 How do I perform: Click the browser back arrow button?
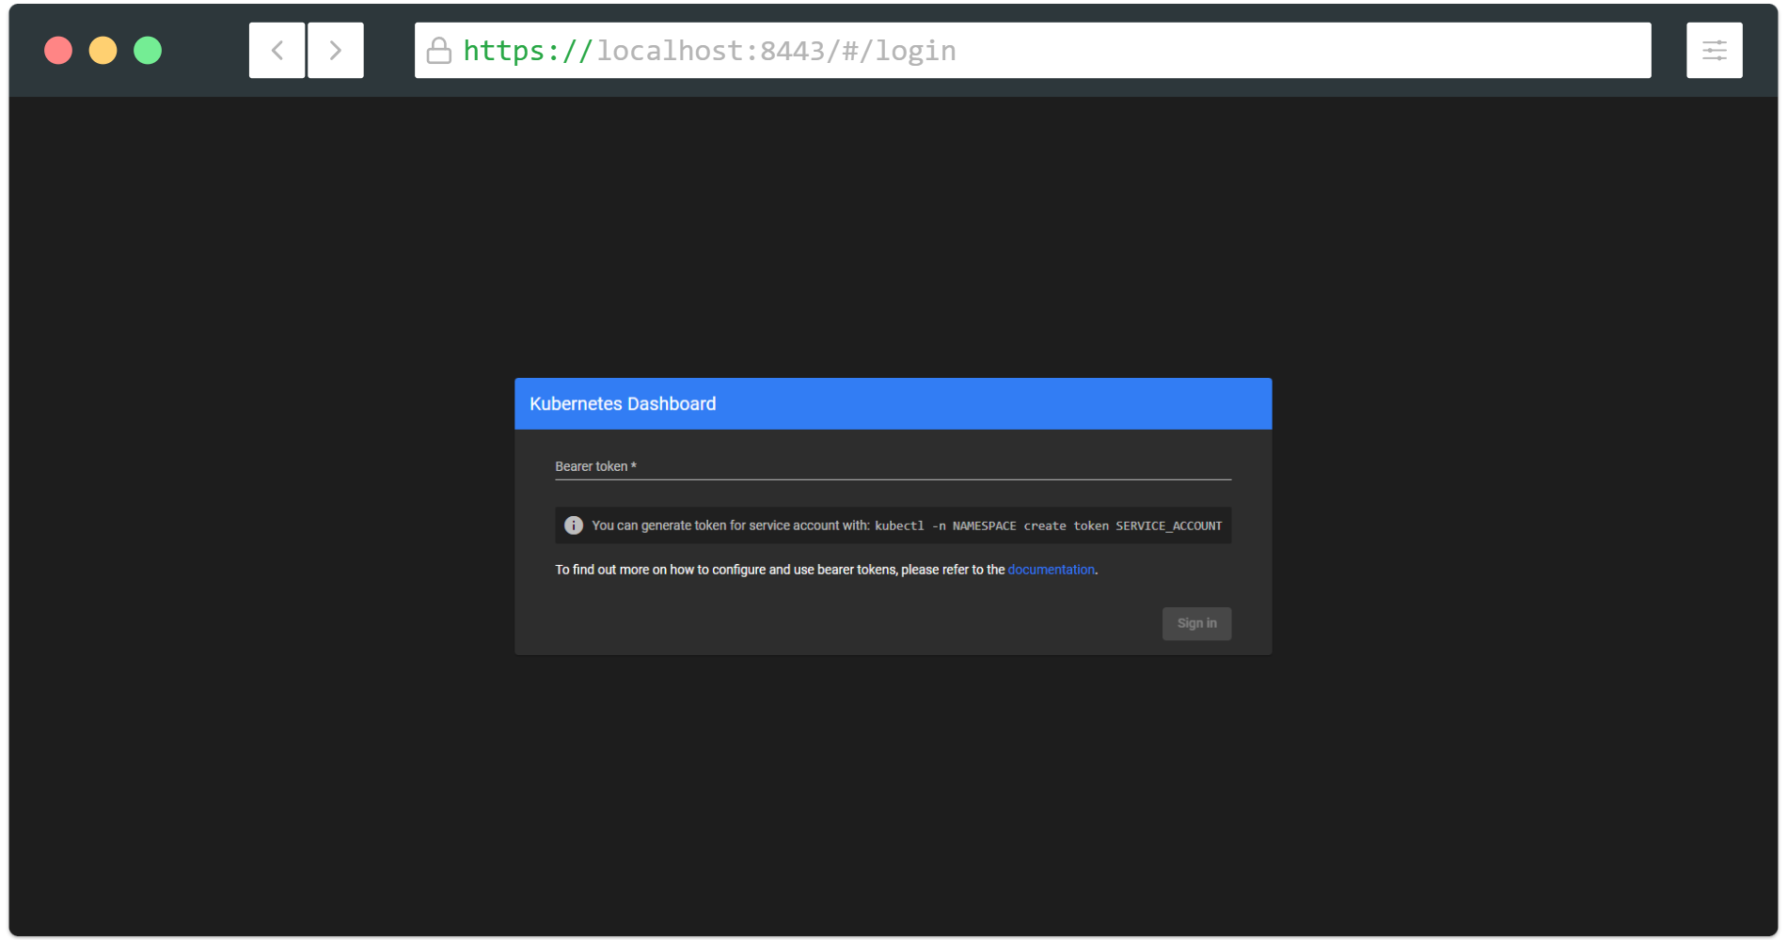(x=277, y=51)
